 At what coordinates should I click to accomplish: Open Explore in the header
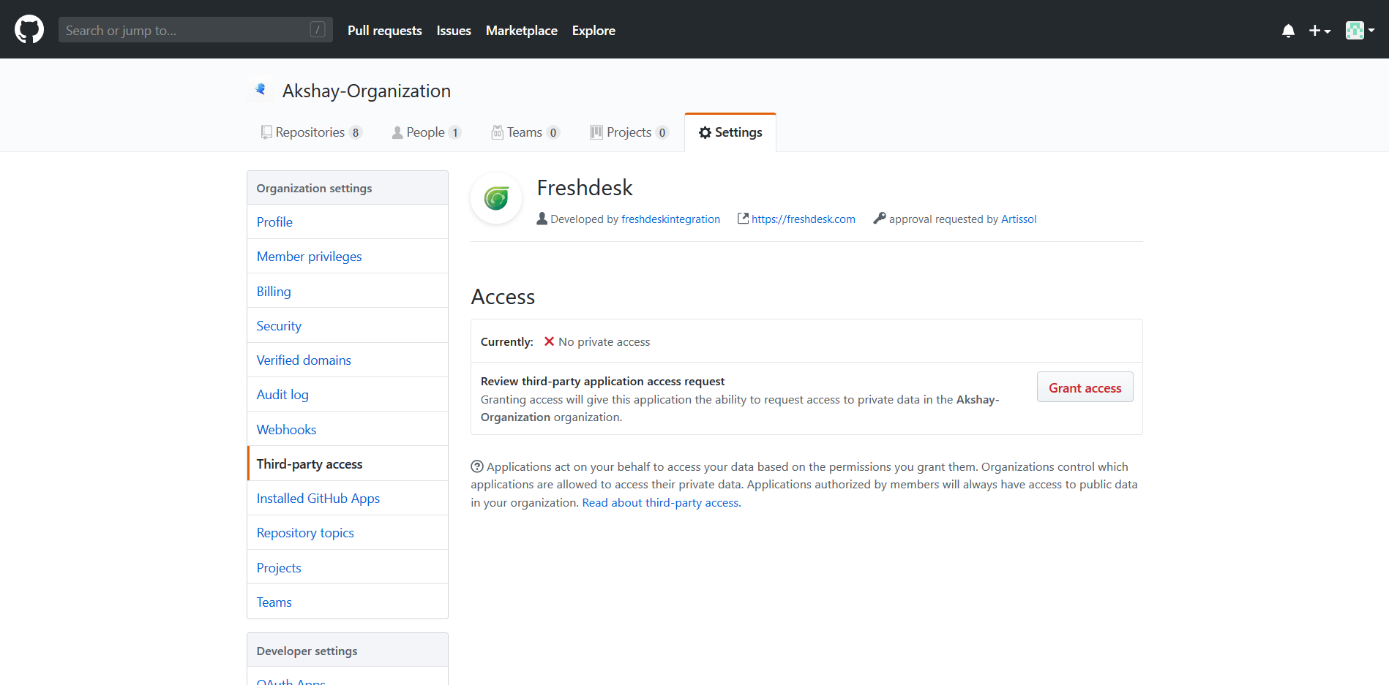point(594,31)
